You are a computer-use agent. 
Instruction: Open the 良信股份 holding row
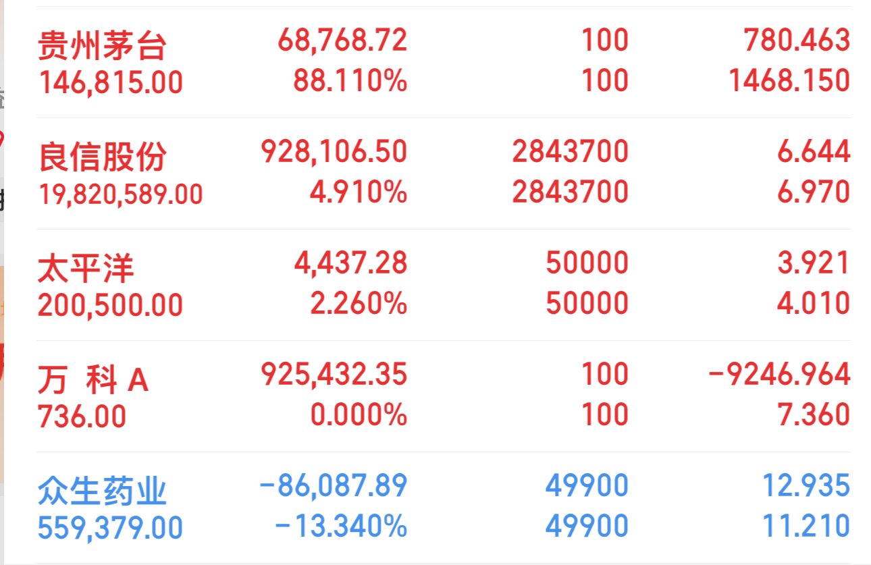tap(443, 173)
